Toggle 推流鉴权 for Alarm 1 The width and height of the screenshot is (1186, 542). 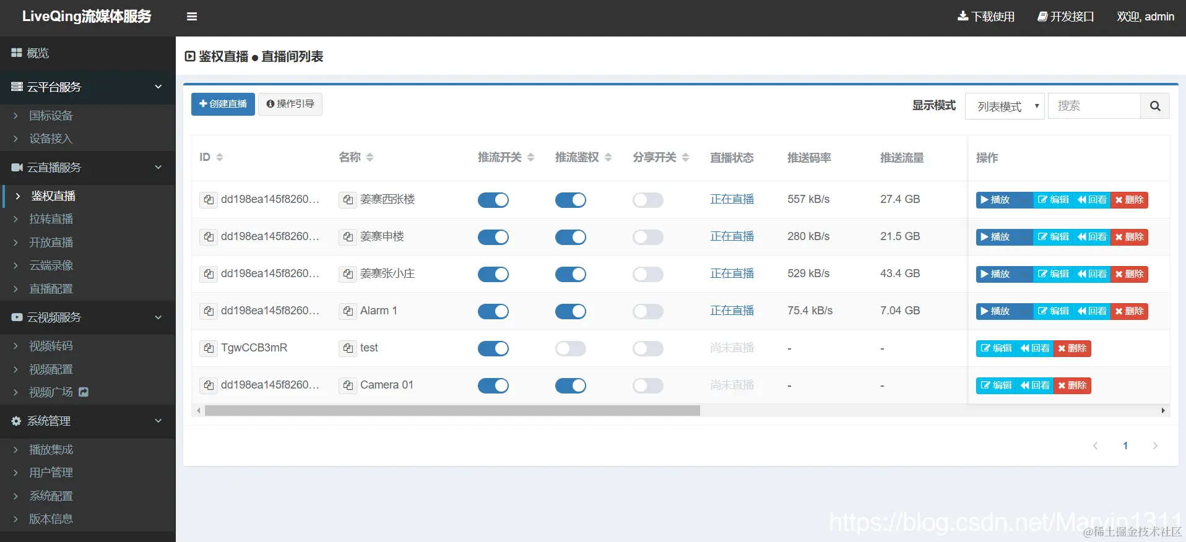(571, 311)
